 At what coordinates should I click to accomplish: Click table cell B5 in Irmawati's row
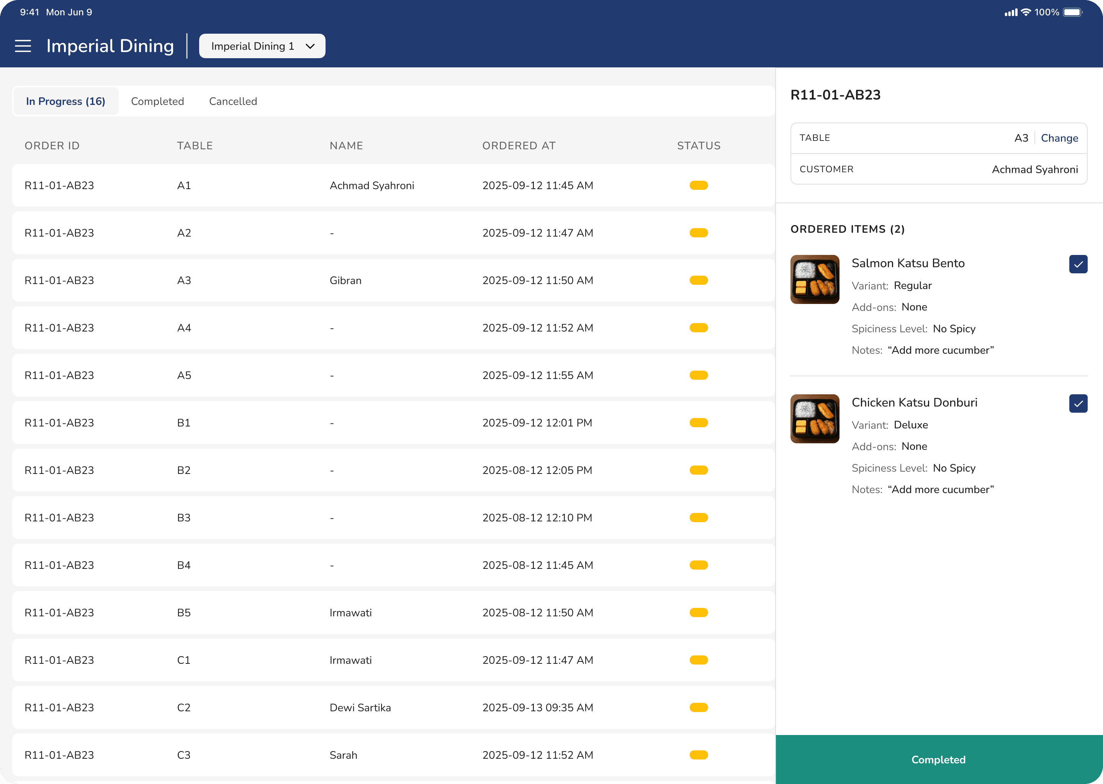coord(184,612)
